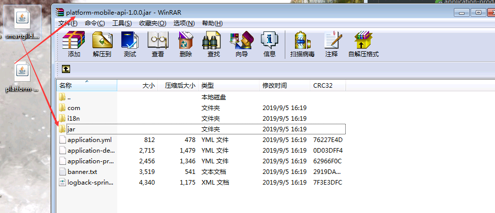Click the logback-sprin... XML file icon
Viewport: 495px width, 213px height.
(x=62, y=183)
